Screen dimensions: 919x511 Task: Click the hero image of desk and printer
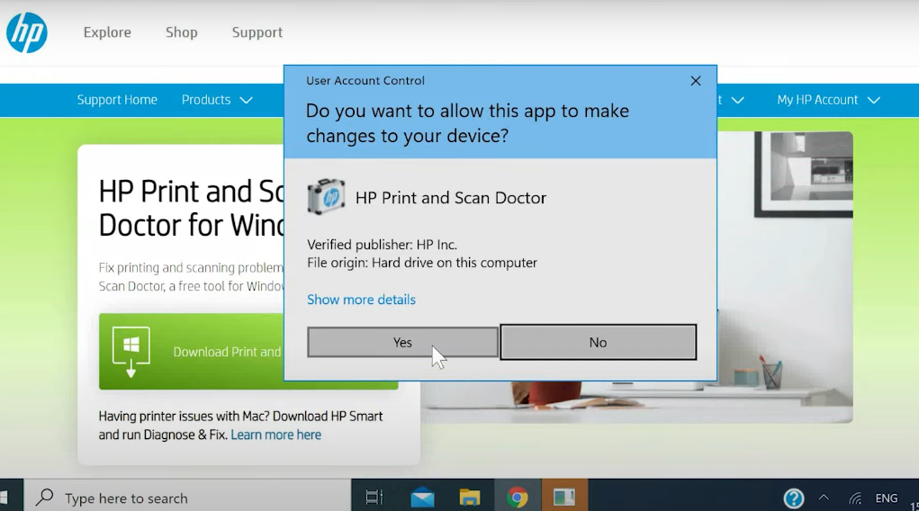(x=785, y=277)
